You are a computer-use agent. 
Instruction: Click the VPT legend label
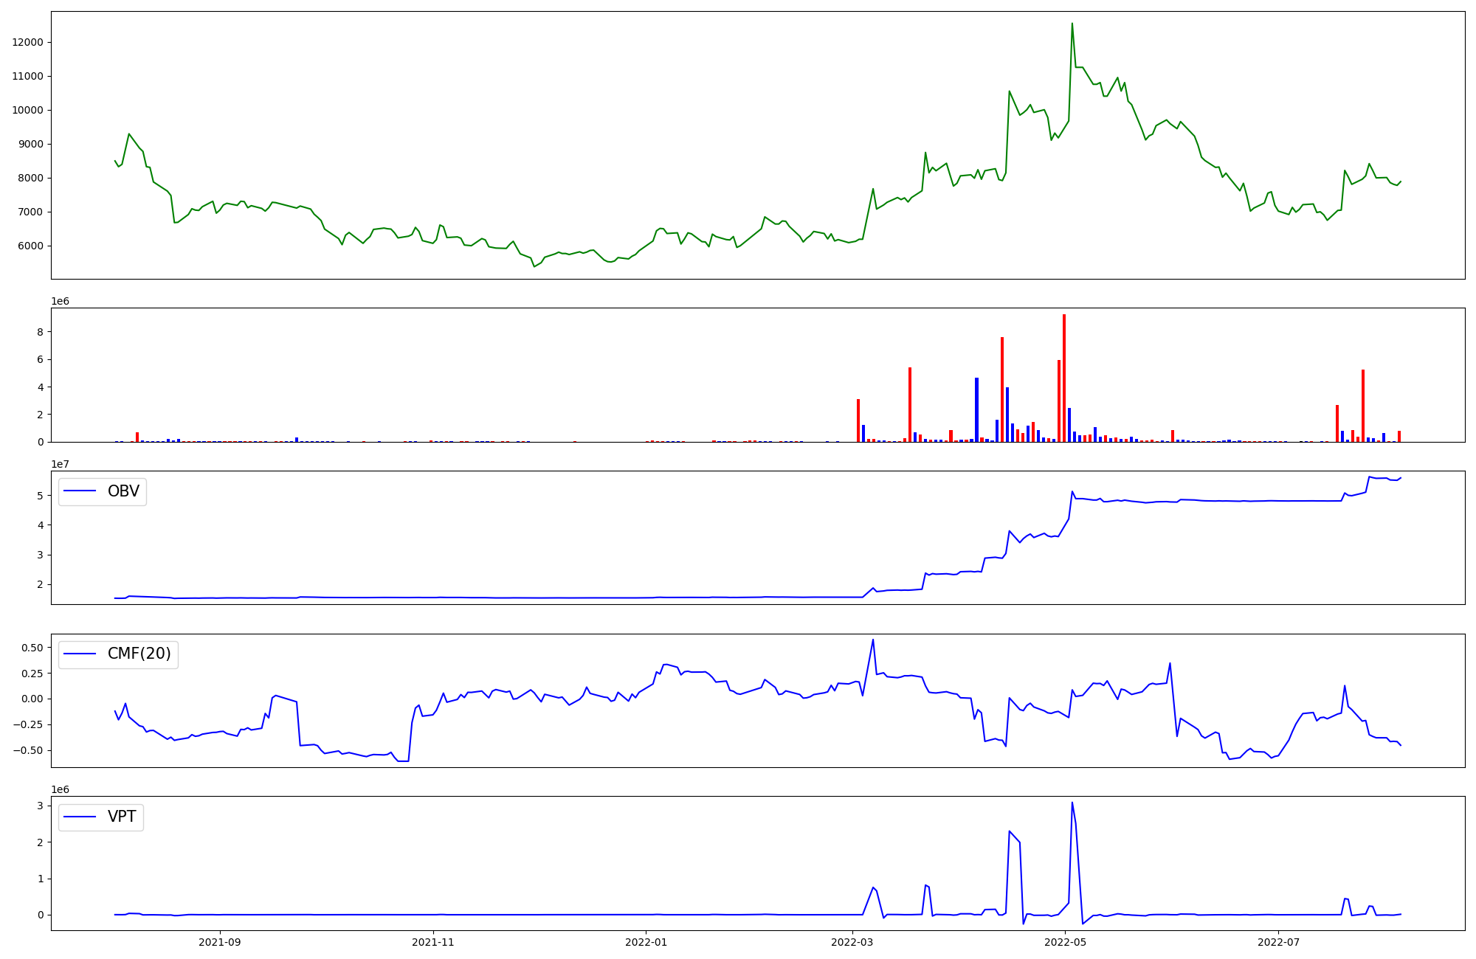[x=122, y=817]
